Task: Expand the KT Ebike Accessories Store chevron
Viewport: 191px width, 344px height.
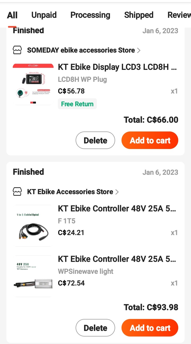Action: 117,192
